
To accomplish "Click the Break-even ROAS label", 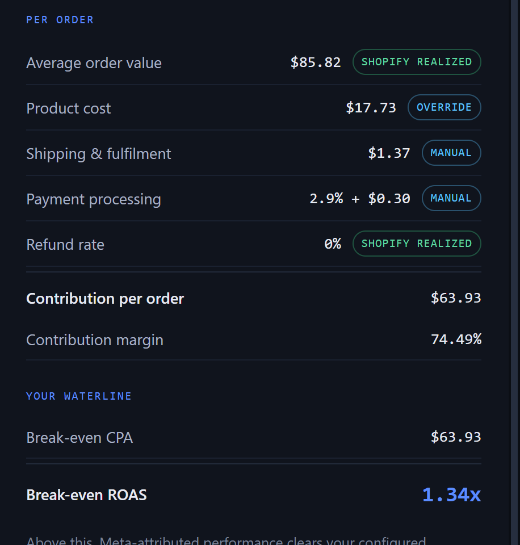I will [x=86, y=495].
